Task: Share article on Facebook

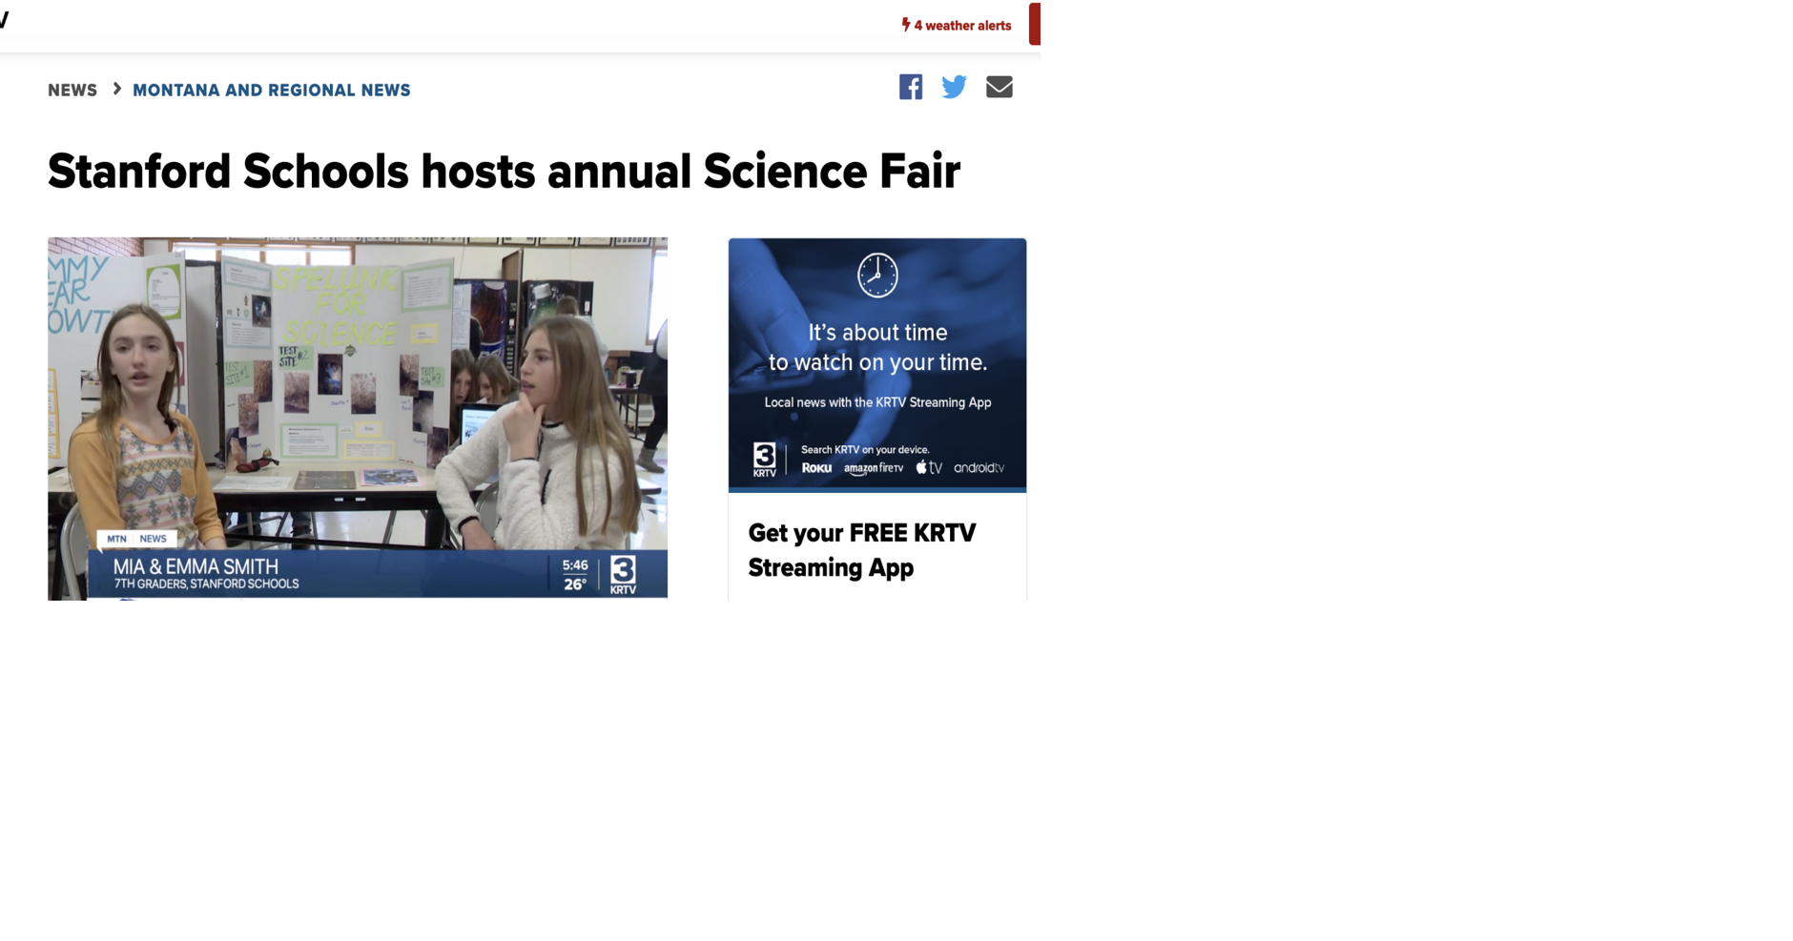Action: [x=911, y=87]
